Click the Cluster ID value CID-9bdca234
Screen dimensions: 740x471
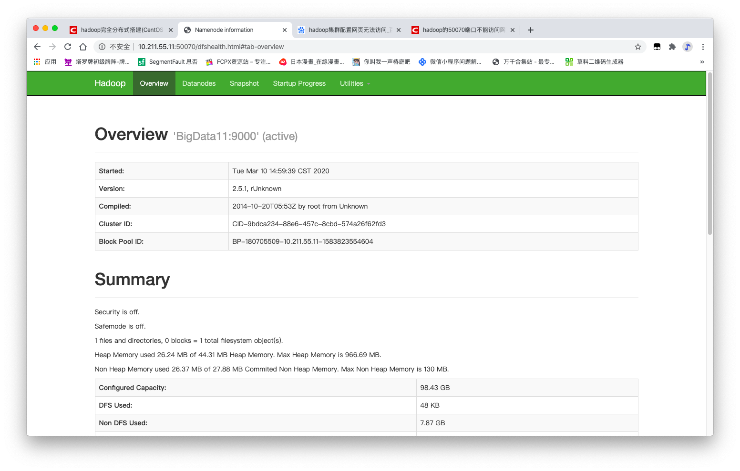click(x=309, y=224)
